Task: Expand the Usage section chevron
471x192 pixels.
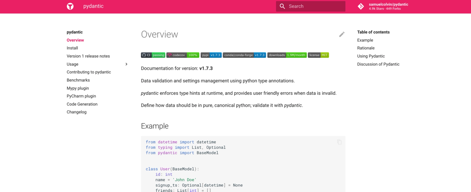Action: pyautogui.click(x=127, y=64)
